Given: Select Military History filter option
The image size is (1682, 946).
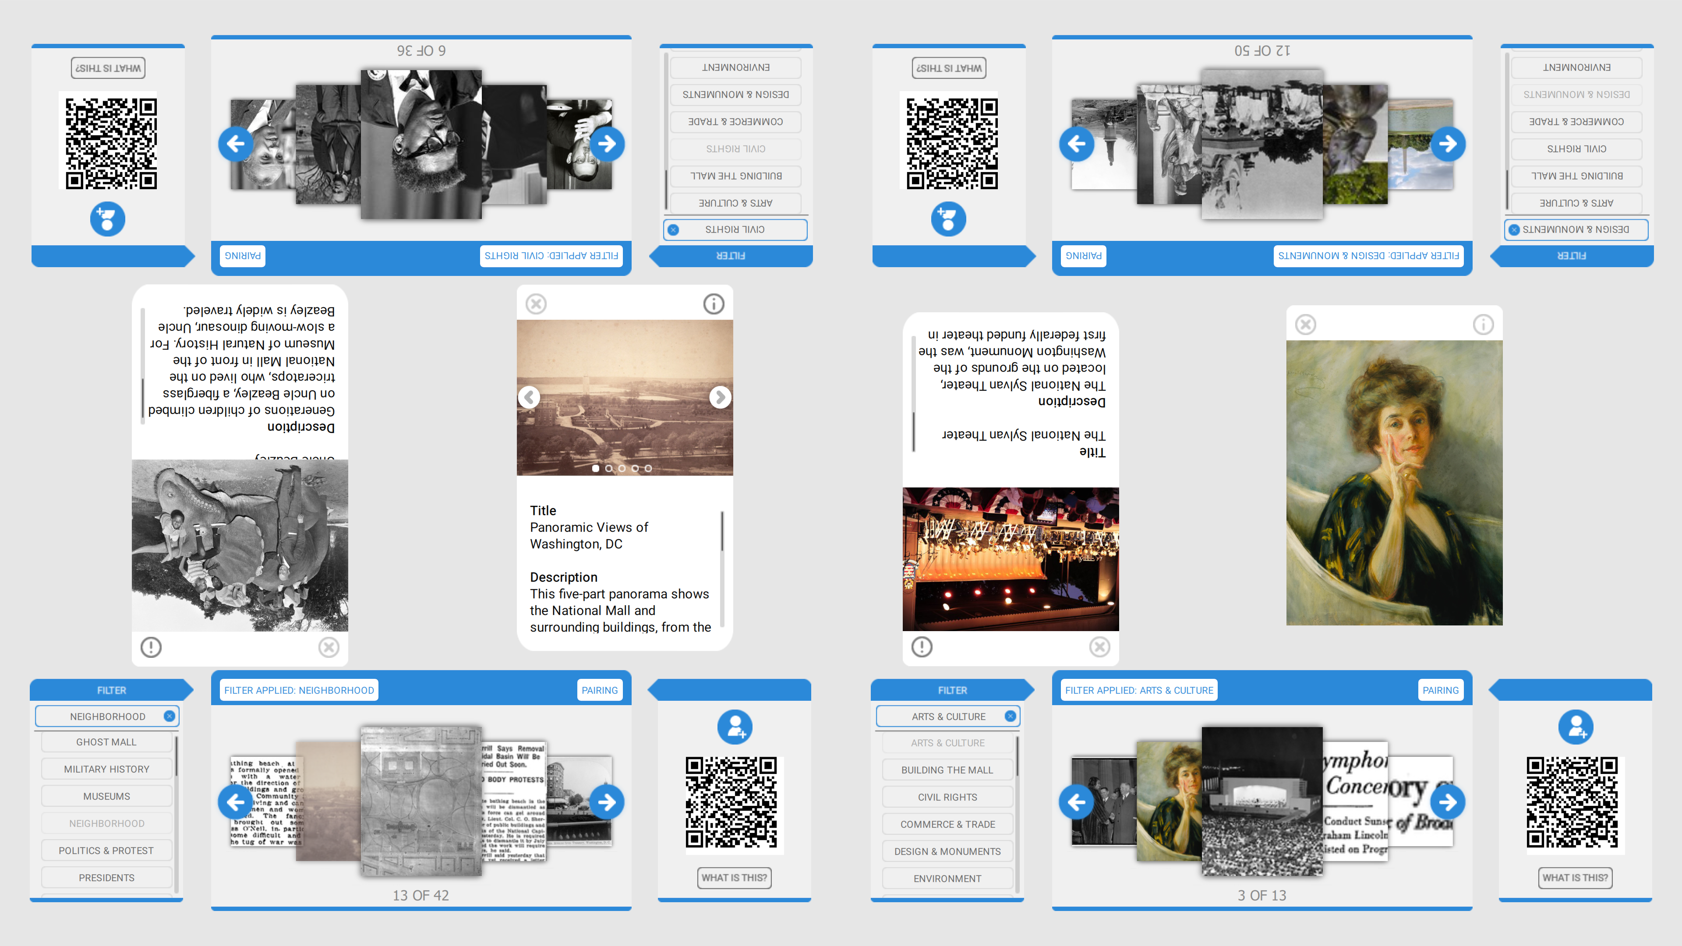Looking at the screenshot, I should tap(106, 769).
